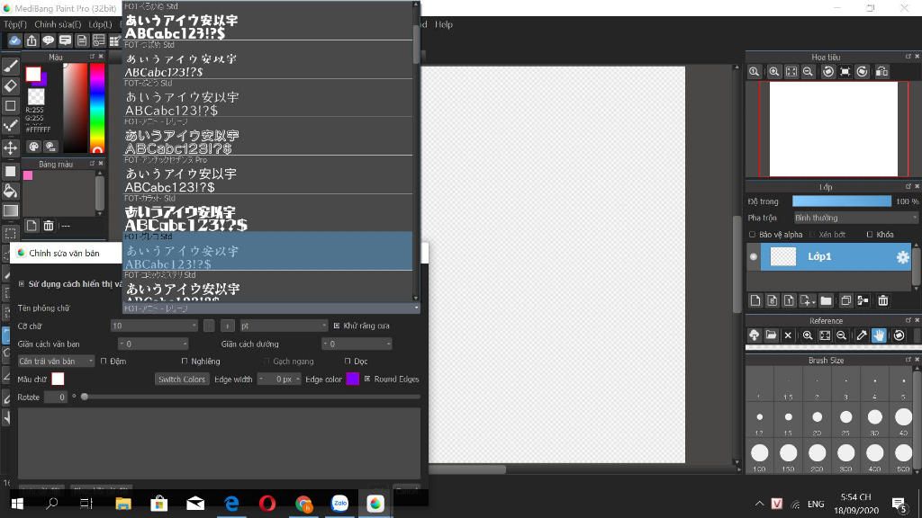The height and width of the screenshot is (518, 922).
Task: Choose FOT-カラット Std font entry
Action: click(267, 213)
